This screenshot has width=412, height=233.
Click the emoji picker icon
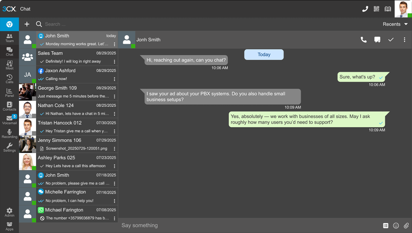(396, 225)
